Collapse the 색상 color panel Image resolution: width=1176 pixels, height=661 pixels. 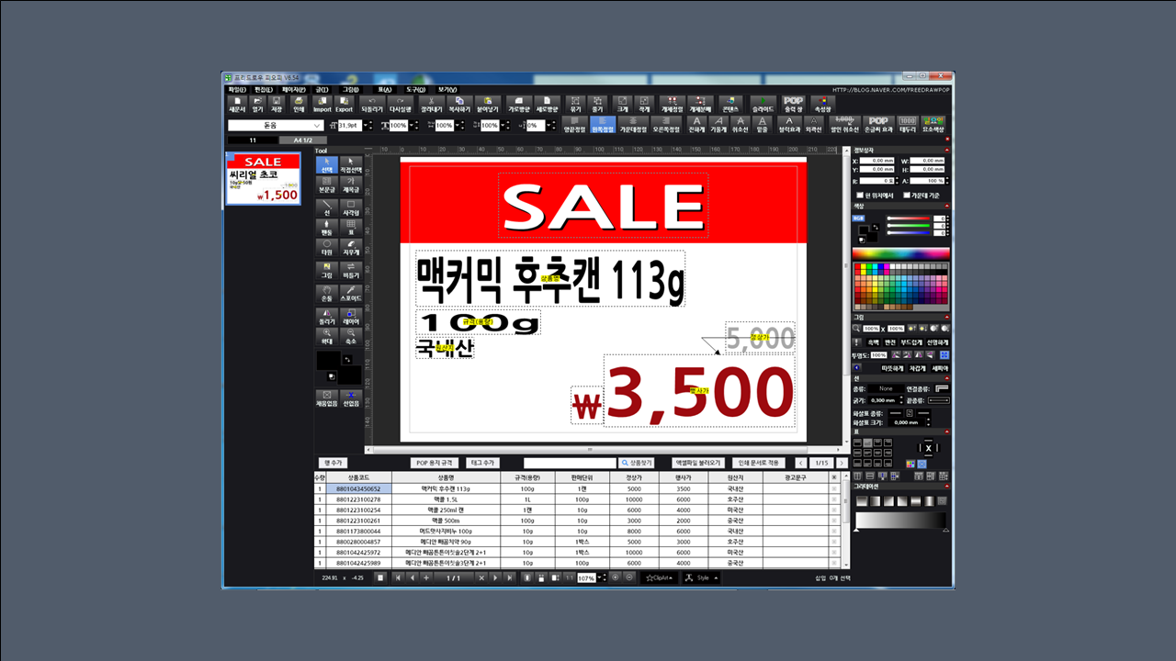pos(947,207)
